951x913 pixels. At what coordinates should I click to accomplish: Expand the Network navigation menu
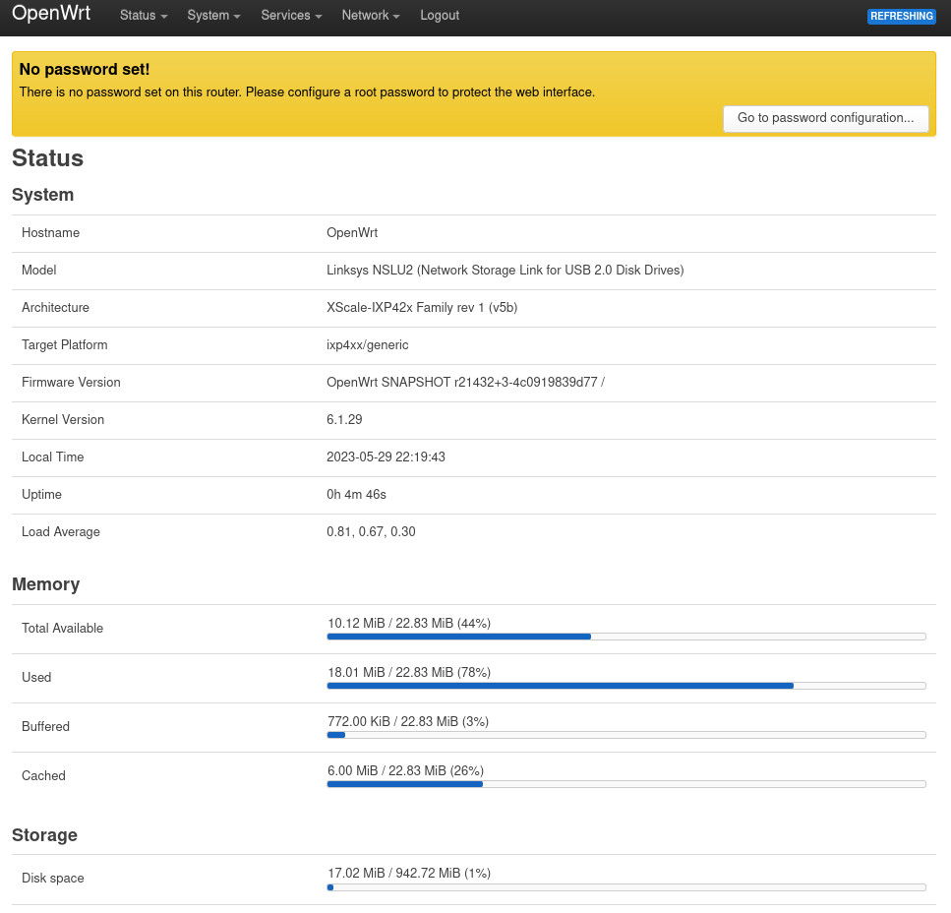pyautogui.click(x=370, y=16)
